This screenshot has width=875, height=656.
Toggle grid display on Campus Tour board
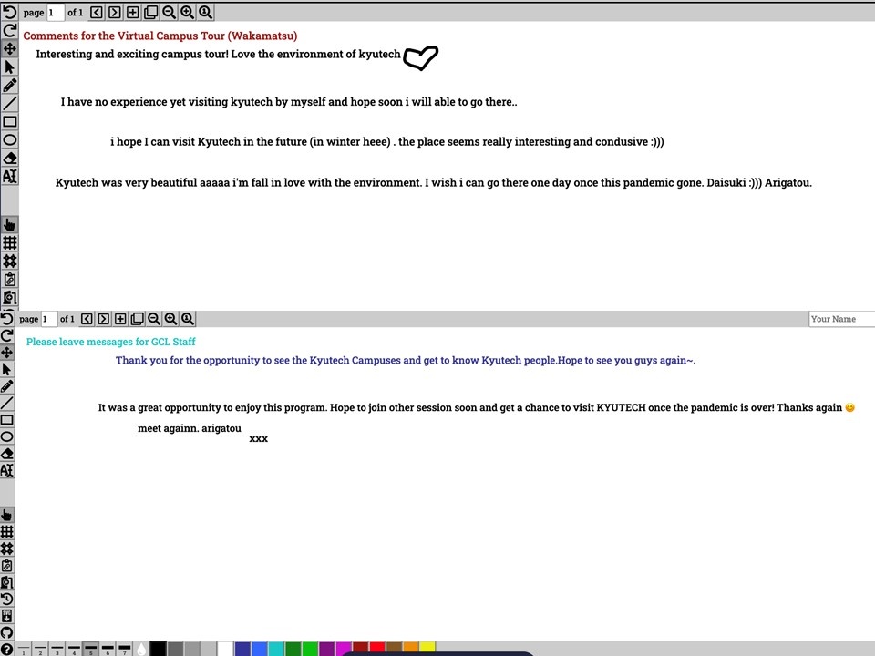[x=9, y=242]
